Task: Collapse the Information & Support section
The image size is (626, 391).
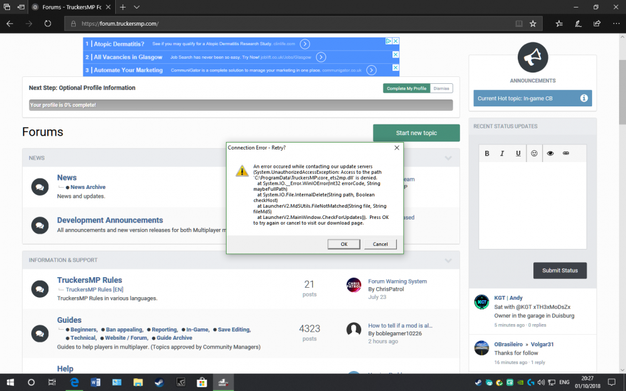Action: pos(448,260)
